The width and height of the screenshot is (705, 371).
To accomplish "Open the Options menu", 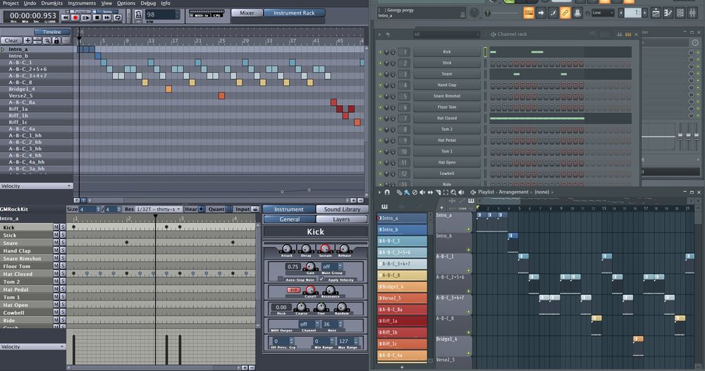I will point(126,3).
